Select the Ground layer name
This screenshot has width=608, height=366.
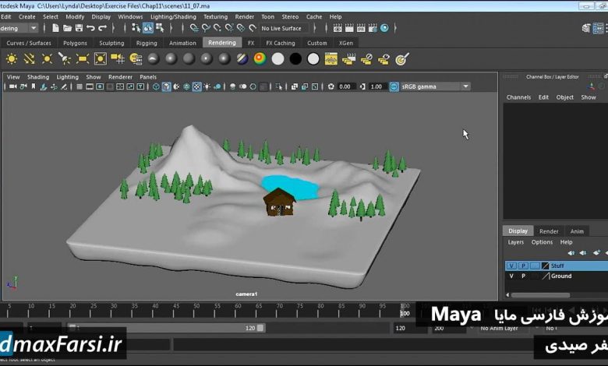pos(561,276)
